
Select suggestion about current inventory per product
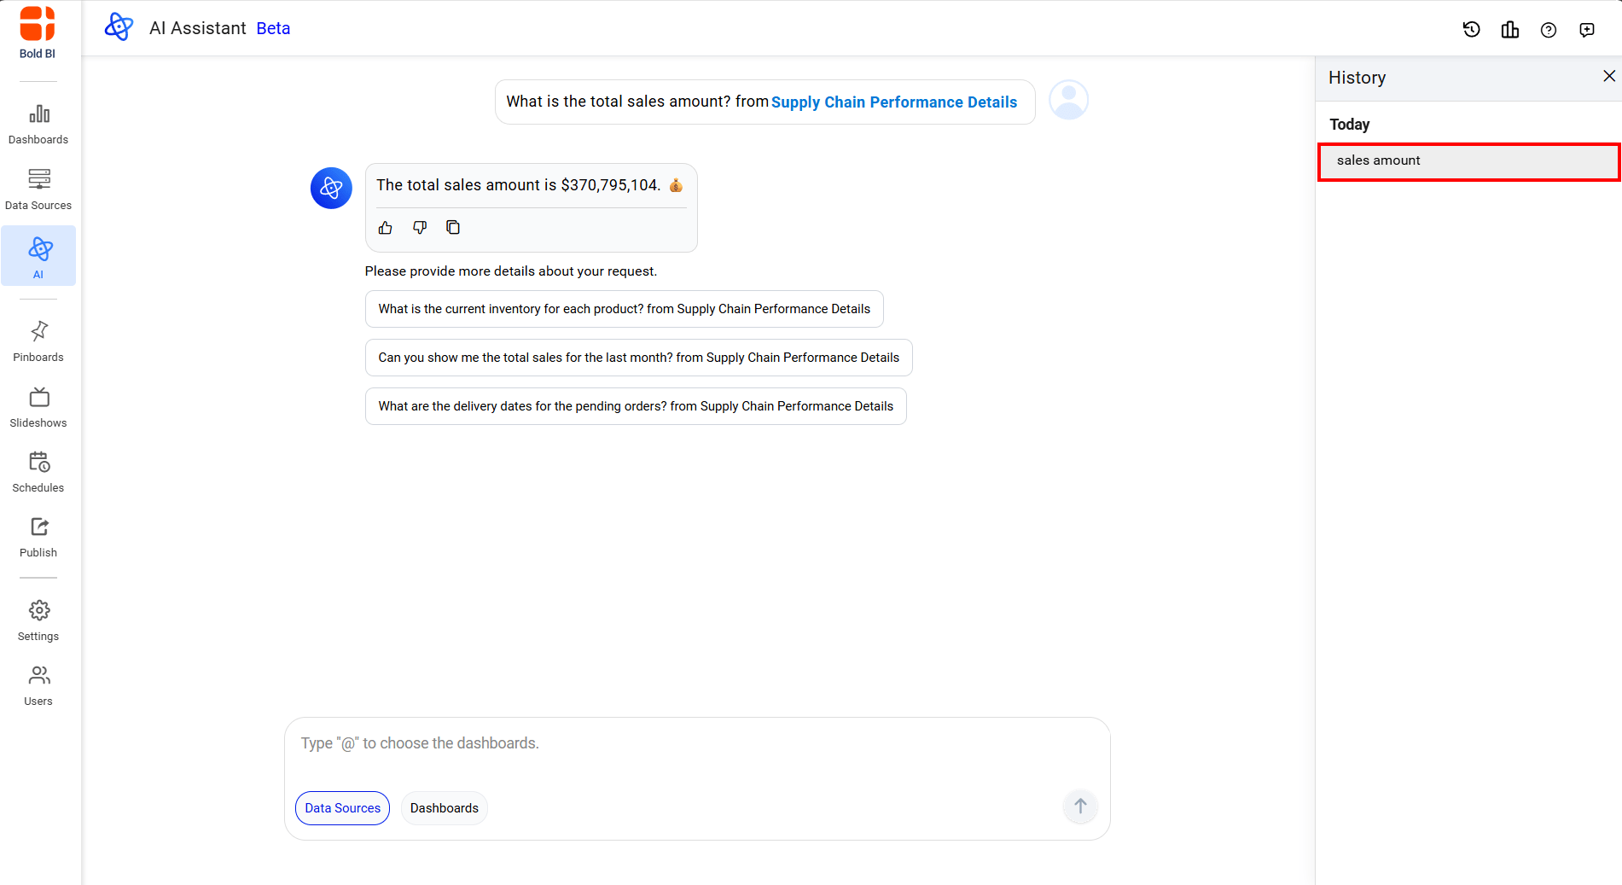click(624, 309)
